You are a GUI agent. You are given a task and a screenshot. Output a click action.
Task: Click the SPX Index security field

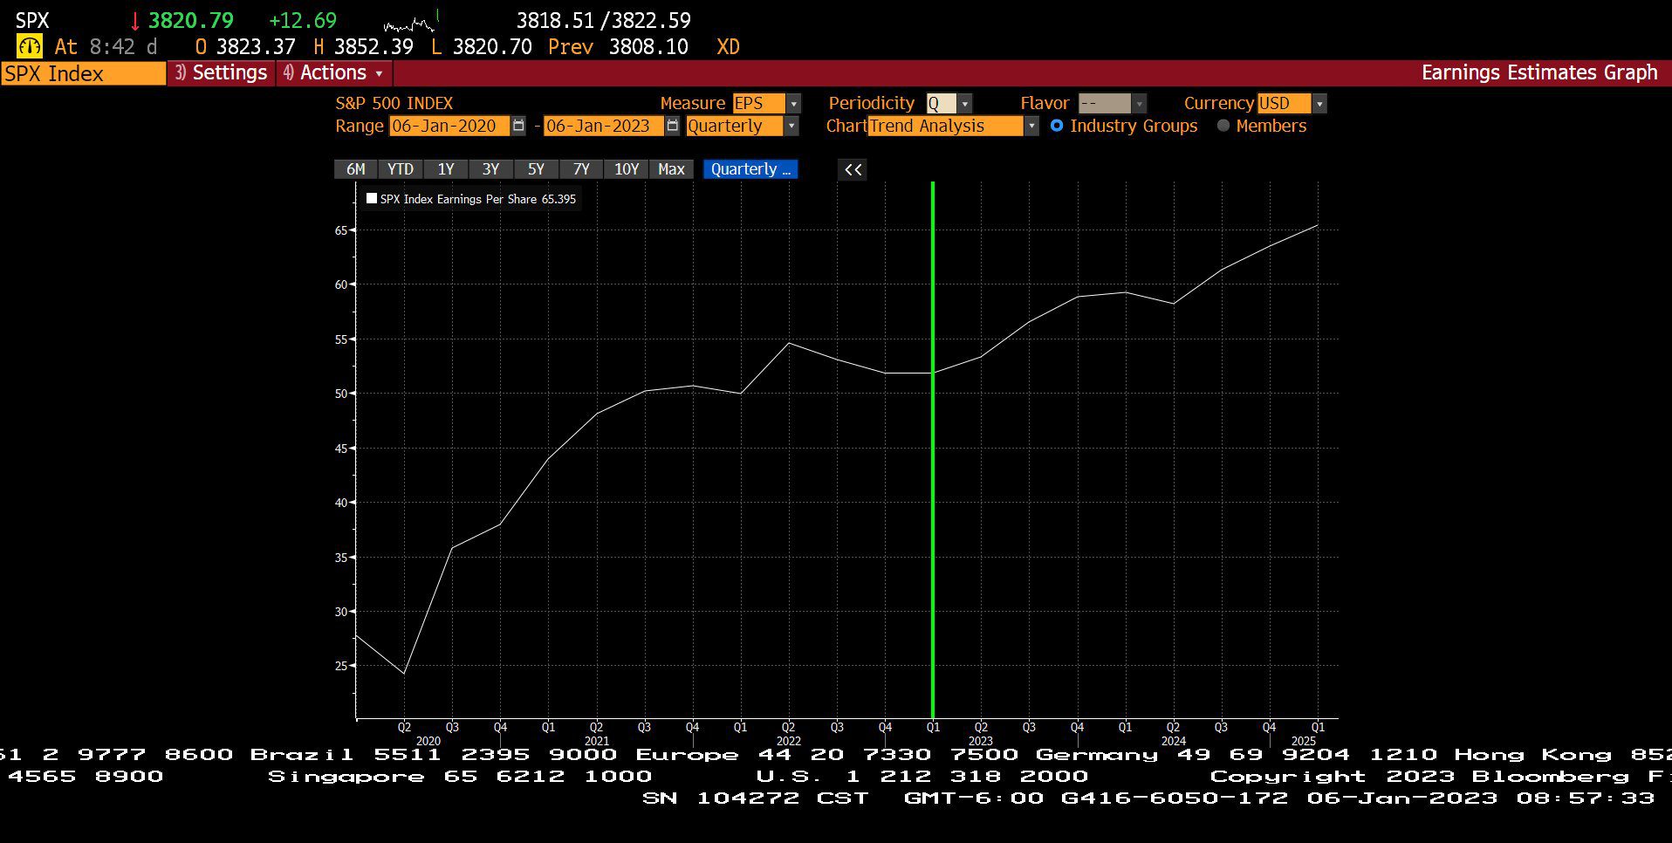(x=83, y=73)
